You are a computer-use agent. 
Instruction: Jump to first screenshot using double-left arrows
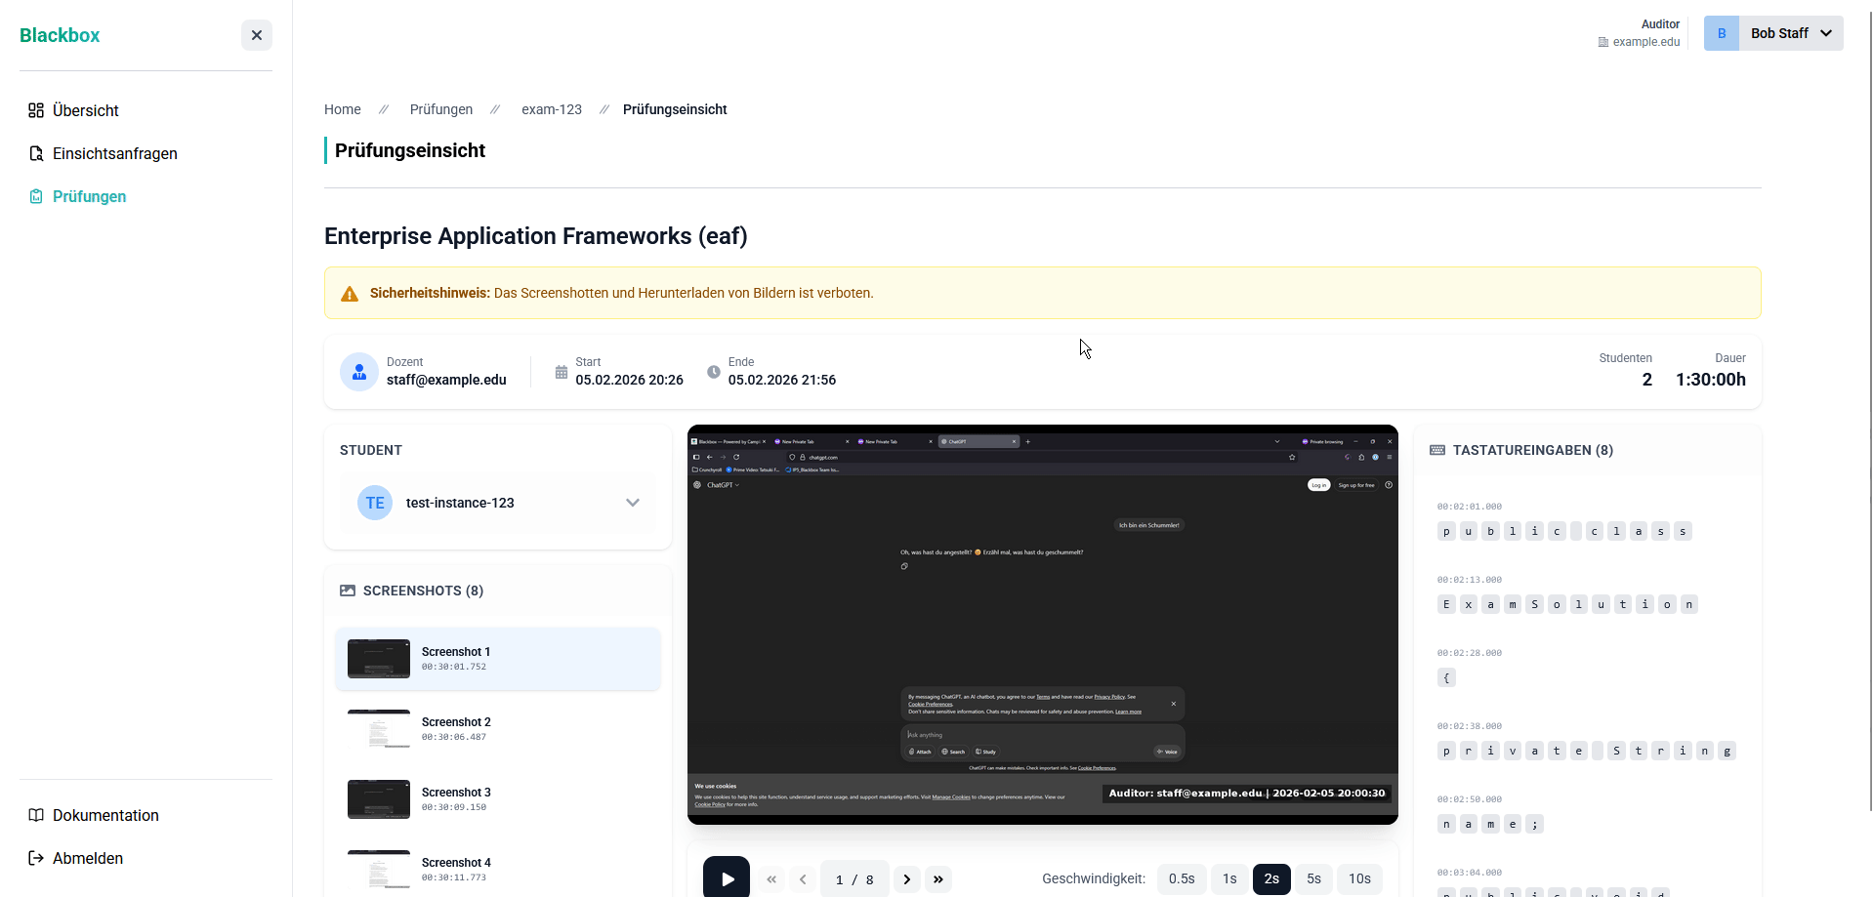pyautogui.click(x=771, y=879)
